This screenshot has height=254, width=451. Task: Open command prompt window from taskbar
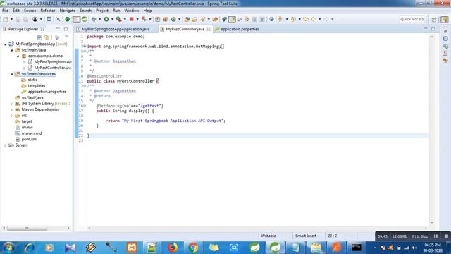(x=356, y=248)
